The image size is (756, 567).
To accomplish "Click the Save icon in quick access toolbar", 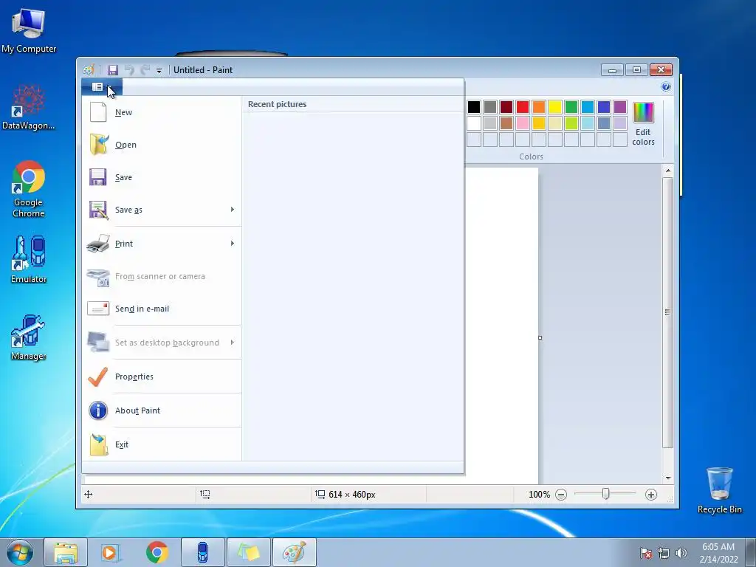I will click(x=112, y=70).
